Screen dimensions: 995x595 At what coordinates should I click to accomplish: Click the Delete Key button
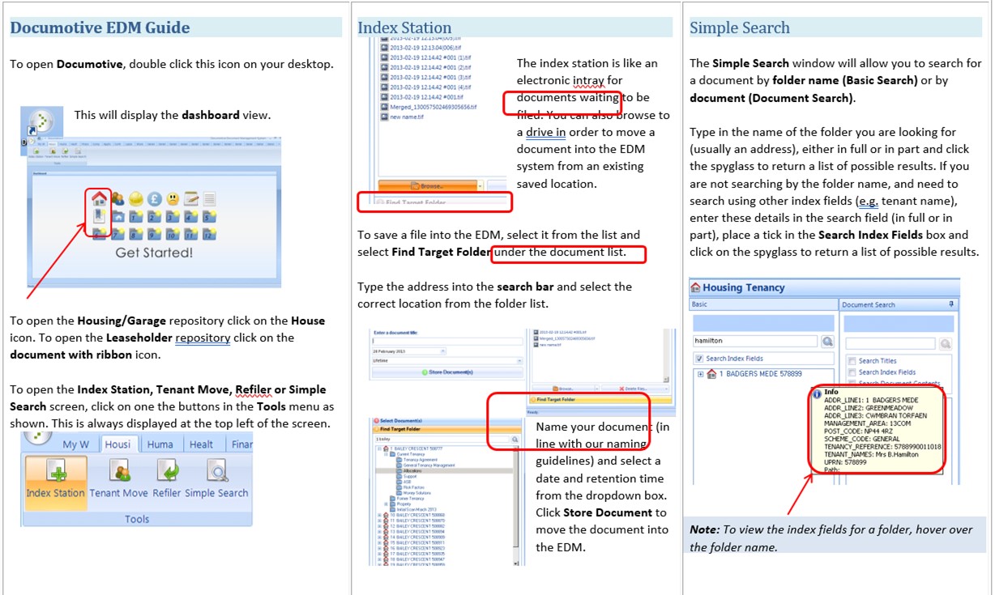(635, 389)
